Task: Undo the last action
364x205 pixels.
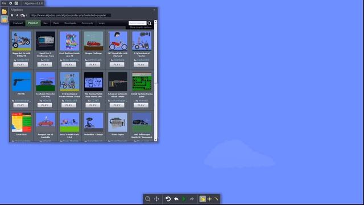Action: 176,199
